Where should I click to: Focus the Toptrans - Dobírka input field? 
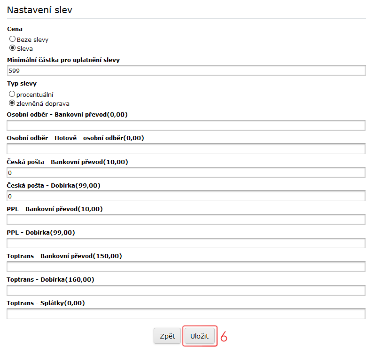(186, 290)
